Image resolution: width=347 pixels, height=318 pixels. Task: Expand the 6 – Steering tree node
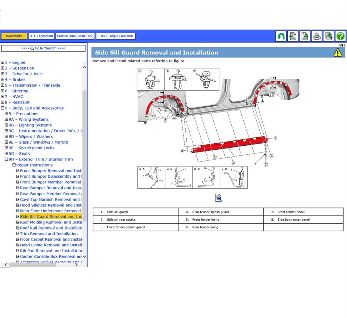coord(3,91)
